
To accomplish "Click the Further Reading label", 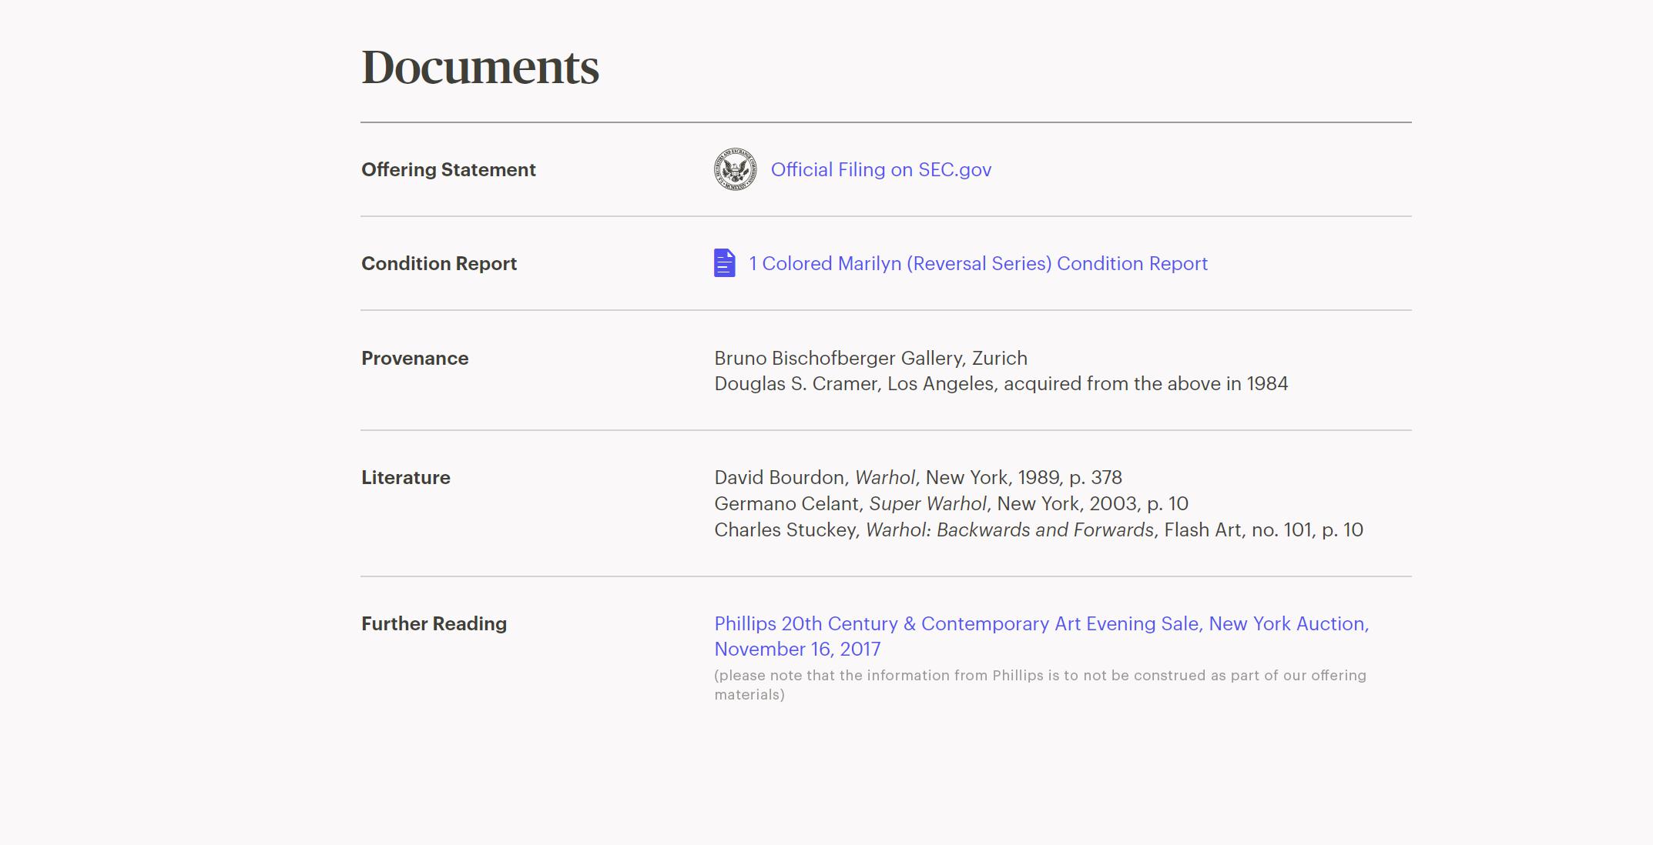I will coord(434,624).
